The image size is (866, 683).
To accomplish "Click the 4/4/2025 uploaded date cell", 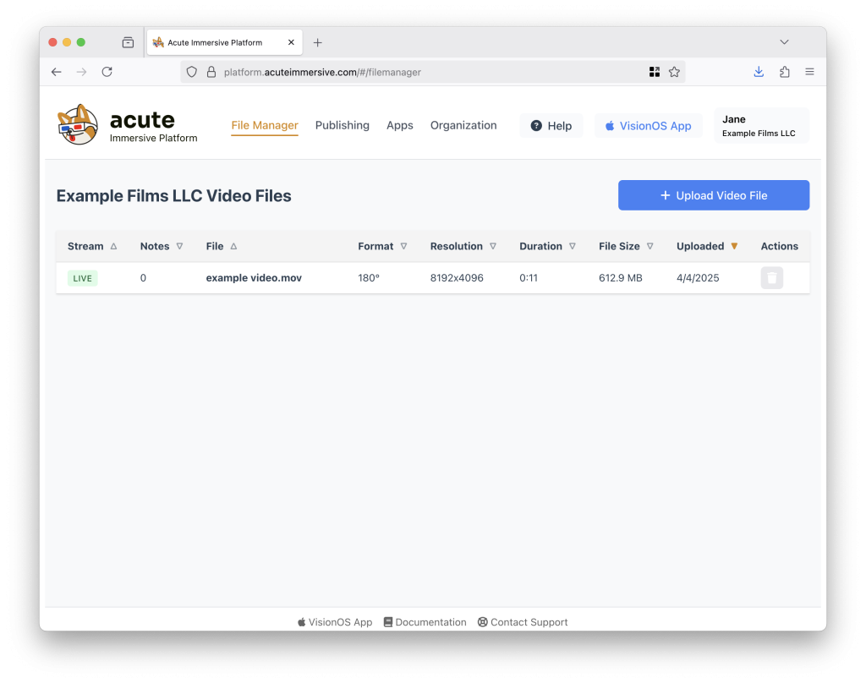I will 698,278.
